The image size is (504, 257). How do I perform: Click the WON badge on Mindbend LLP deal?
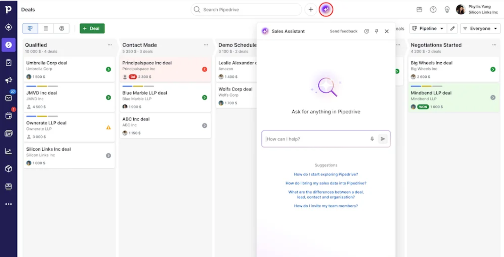pyautogui.click(x=423, y=107)
